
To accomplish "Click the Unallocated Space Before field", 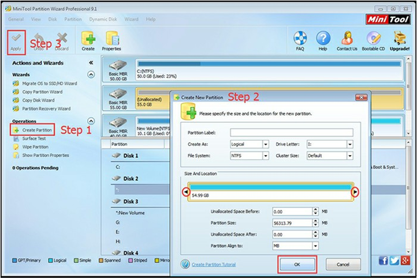I will (x=292, y=212).
